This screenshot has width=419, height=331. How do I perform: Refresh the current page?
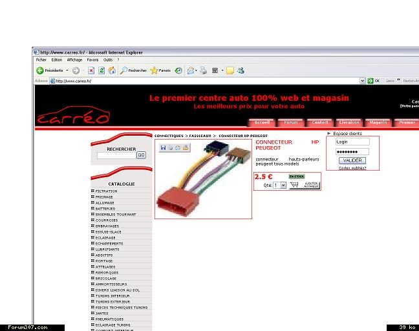102,70
